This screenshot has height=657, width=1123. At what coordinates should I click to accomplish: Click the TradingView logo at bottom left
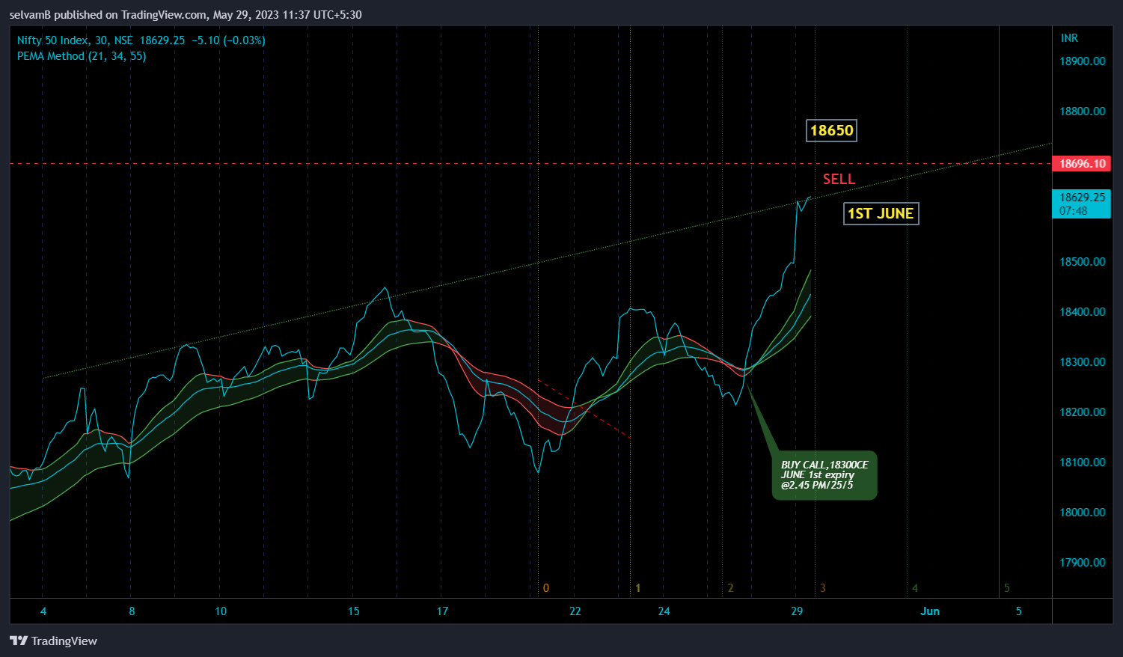click(x=54, y=641)
